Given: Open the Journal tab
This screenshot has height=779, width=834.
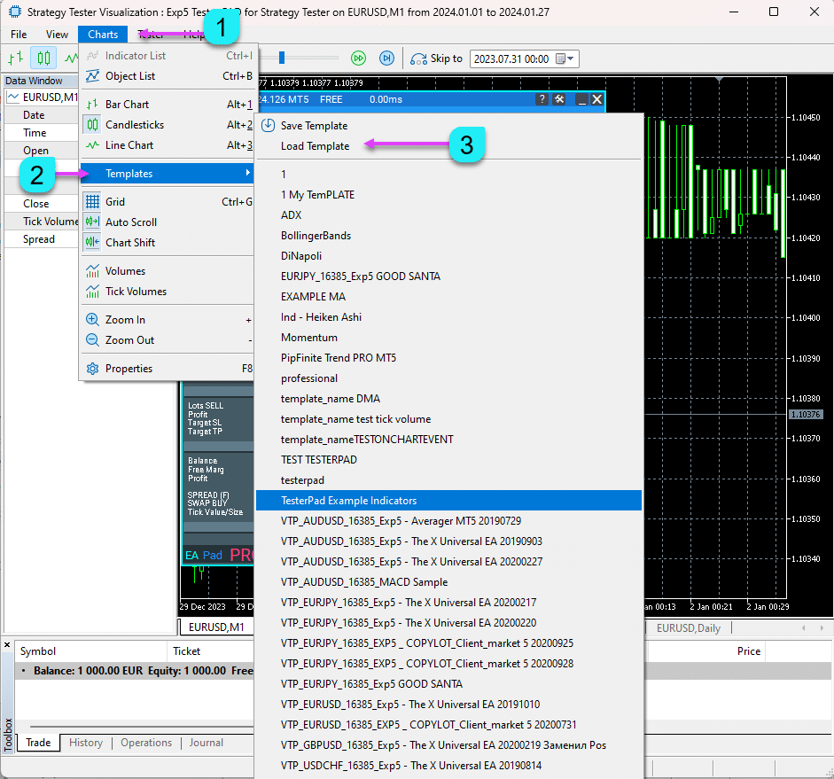Looking at the screenshot, I should (x=206, y=743).
